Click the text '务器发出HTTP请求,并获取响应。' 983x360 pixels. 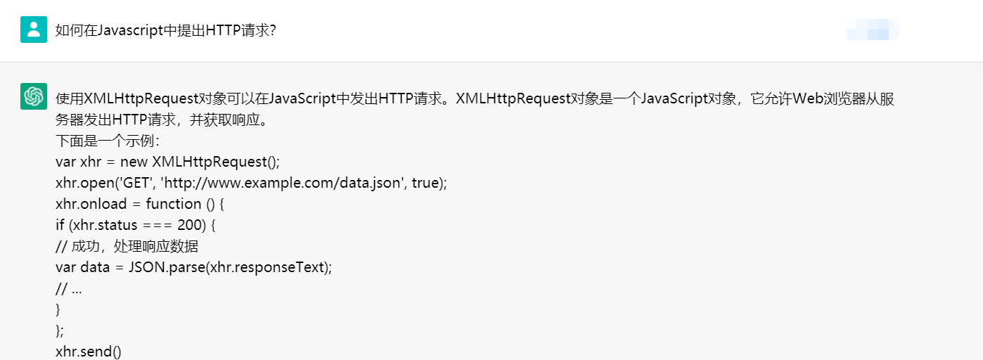(x=162, y=120)
